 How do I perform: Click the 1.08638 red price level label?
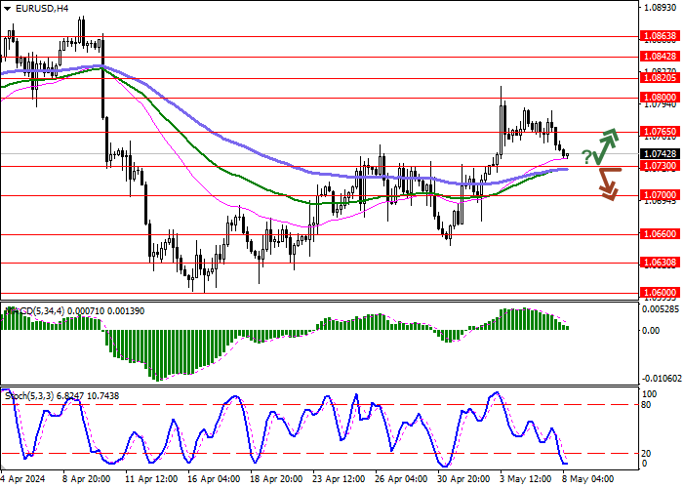(x=661, y=36)
